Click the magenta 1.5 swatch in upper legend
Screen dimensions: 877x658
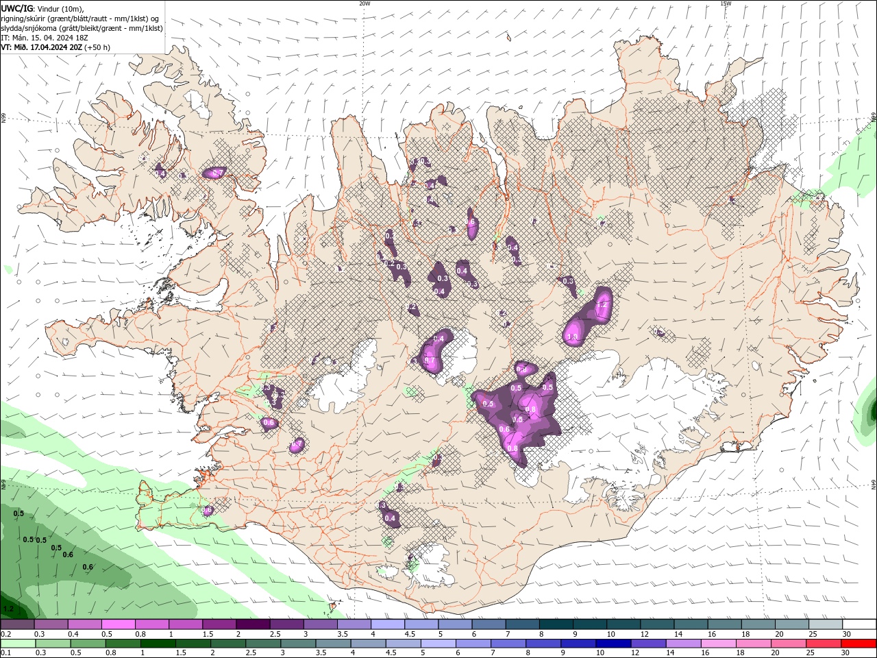(x=219, y=624)
